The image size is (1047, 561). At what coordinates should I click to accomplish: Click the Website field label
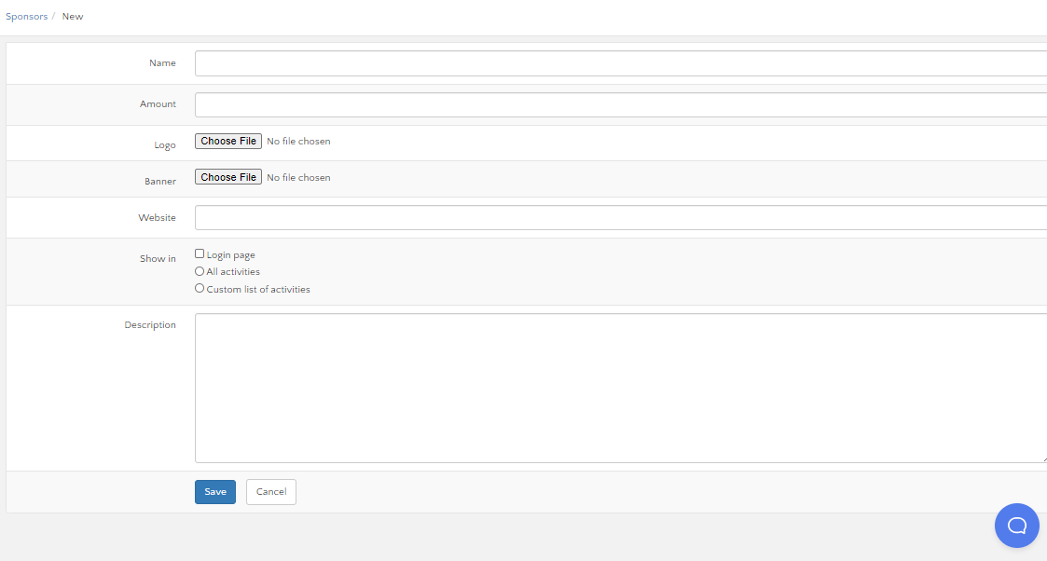[x=157, y=217]
